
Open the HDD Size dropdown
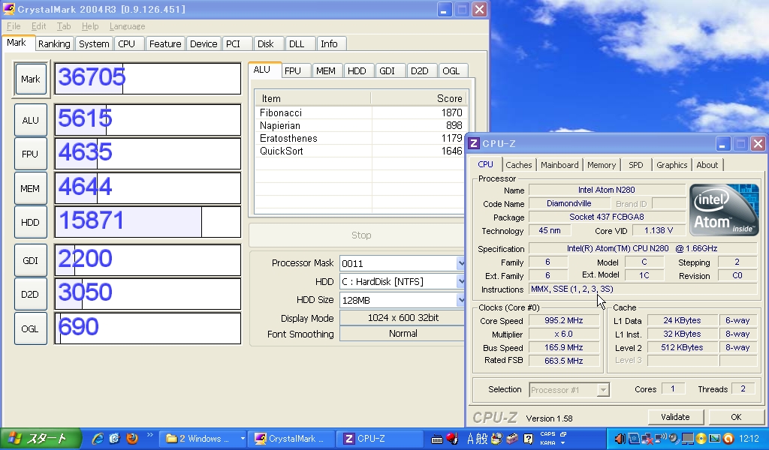click(461, 300)
